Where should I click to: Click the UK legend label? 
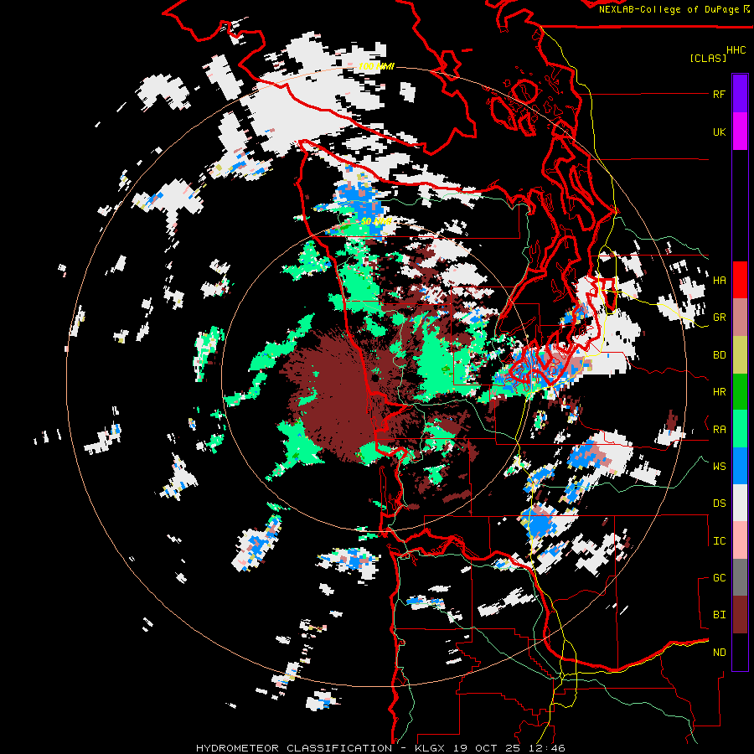(x=719, y=132)
